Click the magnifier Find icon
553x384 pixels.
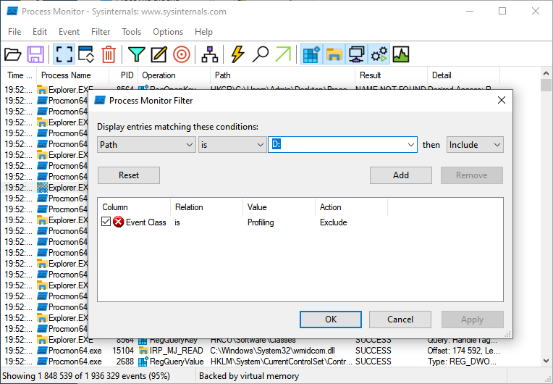[261, 54]
